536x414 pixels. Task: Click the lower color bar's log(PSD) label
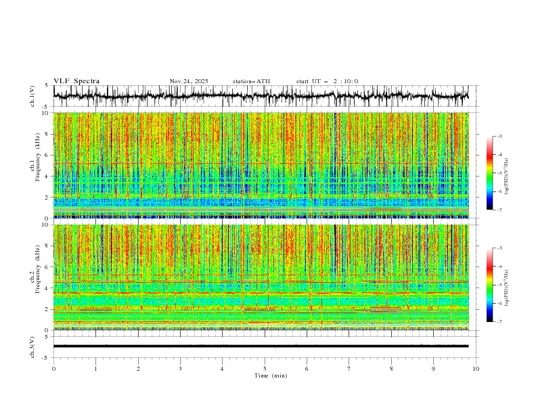pos(507,288)
